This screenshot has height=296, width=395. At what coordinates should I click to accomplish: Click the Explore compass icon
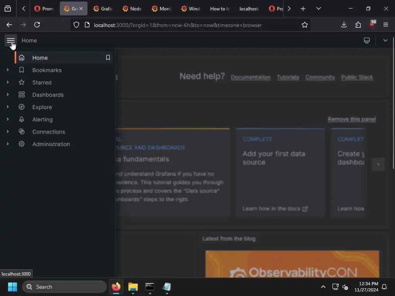click(x=22, y=107)
